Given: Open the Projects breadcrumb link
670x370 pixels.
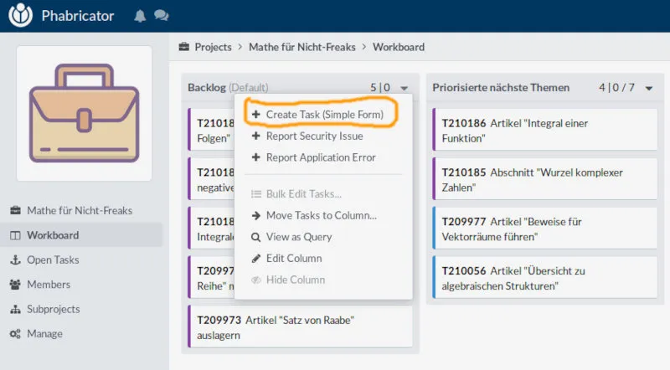Looking at the screenshot, I should click(x=212, y=48).
